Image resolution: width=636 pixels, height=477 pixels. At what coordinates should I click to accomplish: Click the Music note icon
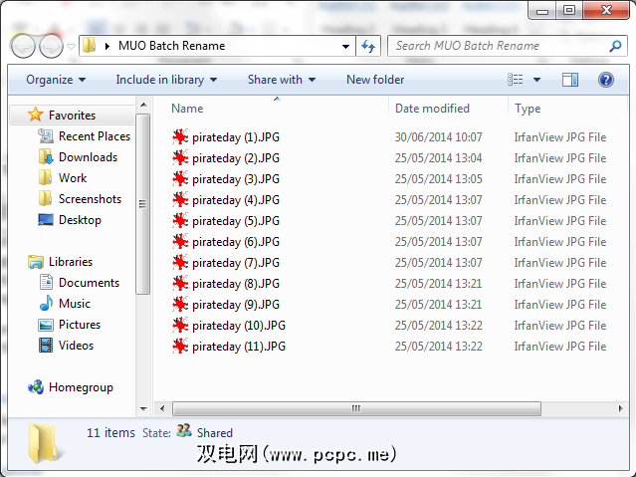click(46, 303)
